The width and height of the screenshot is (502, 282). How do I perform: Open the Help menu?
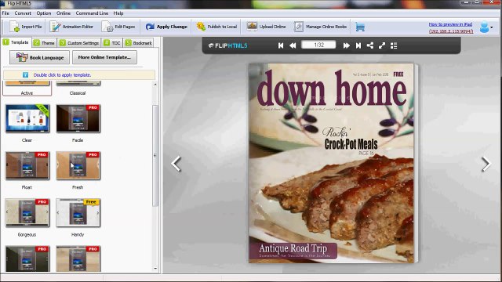click(x=118, y=13)
